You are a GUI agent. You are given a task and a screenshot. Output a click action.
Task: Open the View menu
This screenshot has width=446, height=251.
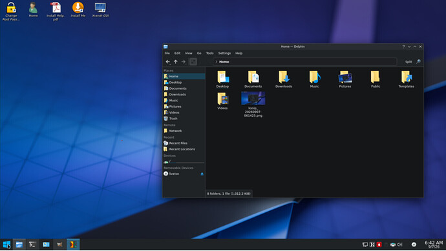189,53
